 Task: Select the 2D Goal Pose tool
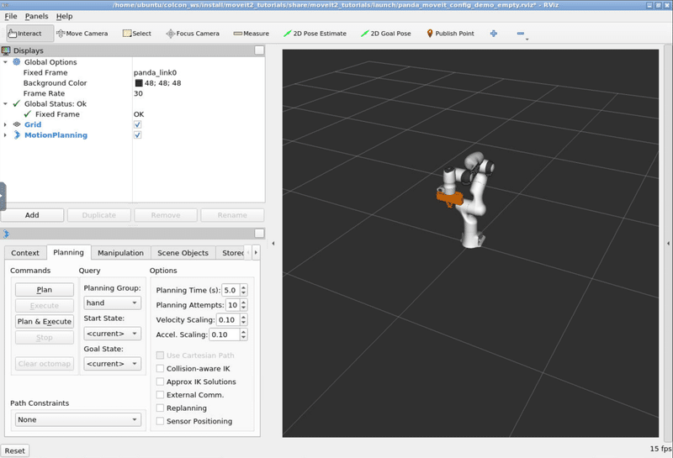pyautogui.click(x=386, y=34)
